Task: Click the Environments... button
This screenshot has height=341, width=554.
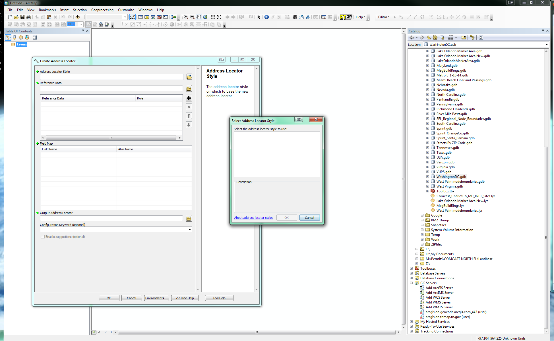Action: point(156,298)
